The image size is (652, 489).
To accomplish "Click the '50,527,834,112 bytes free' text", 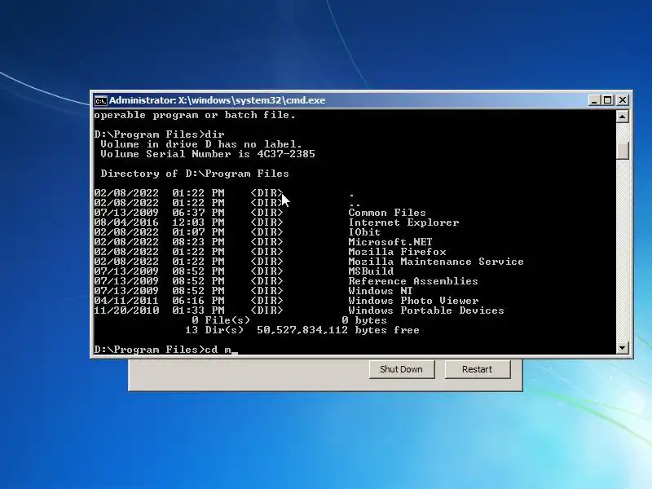I will (338, 330).
